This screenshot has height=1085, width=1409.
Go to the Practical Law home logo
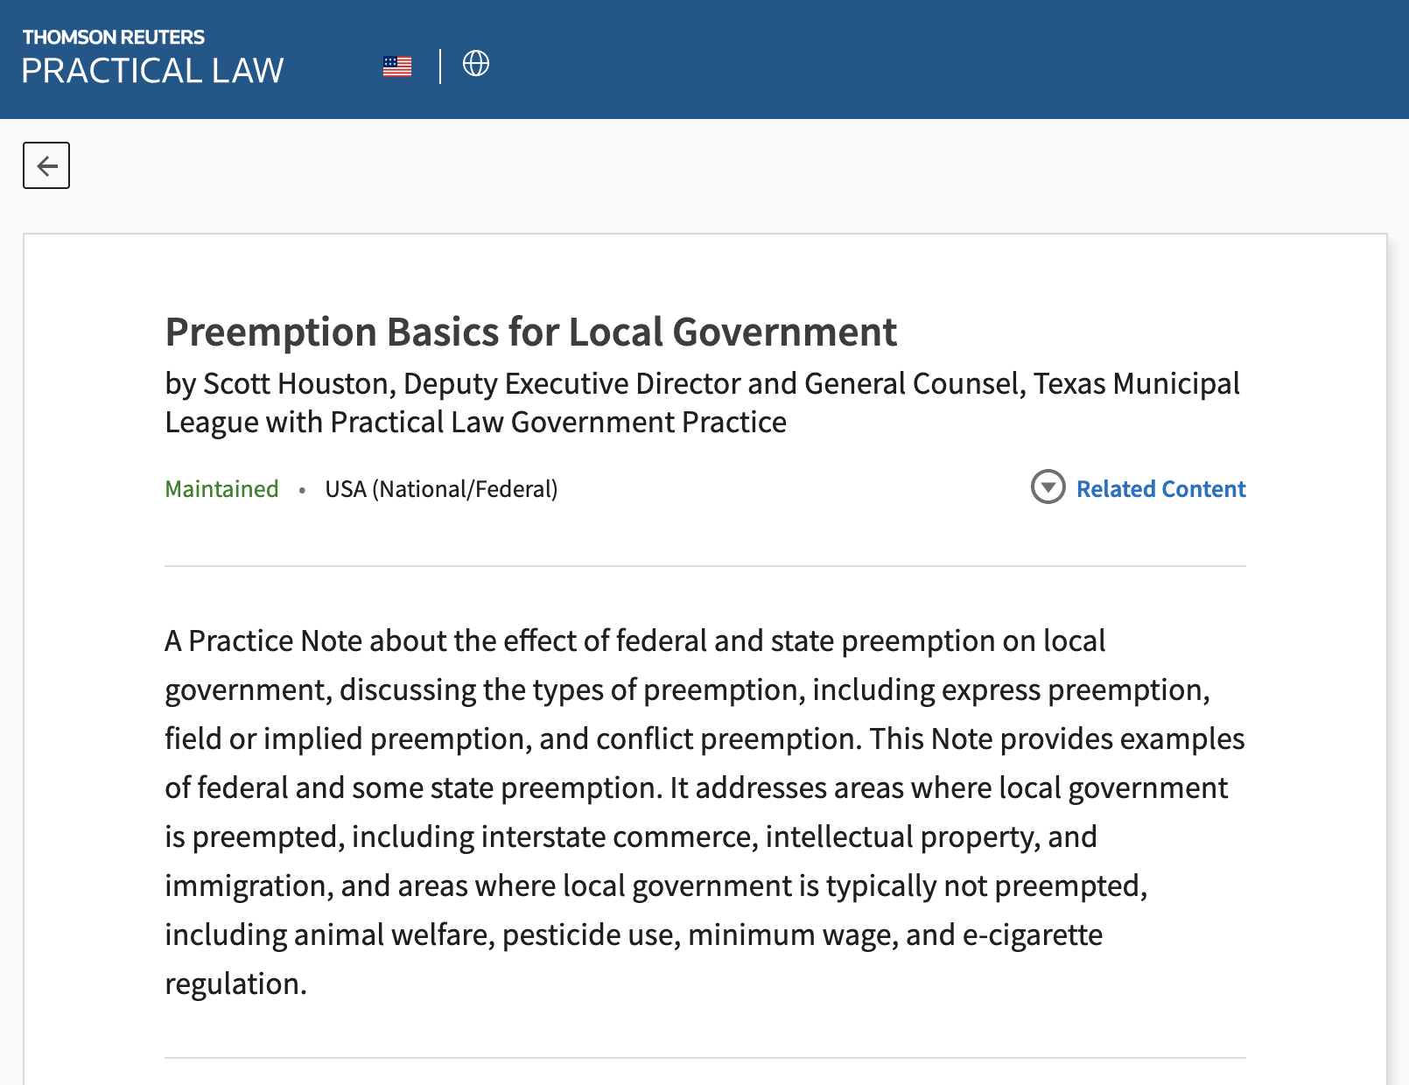coord(152,71)
